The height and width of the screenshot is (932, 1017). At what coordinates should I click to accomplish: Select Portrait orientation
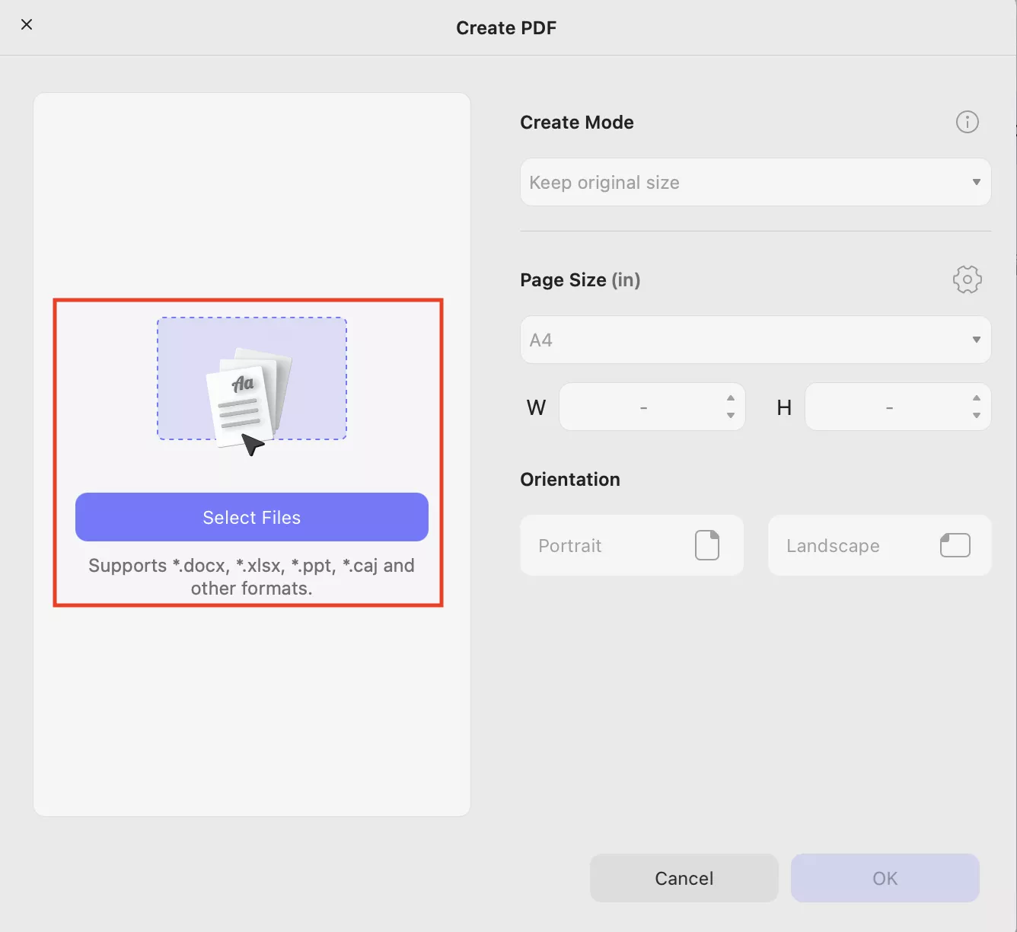pyautogui.click(x=601, y=545)
